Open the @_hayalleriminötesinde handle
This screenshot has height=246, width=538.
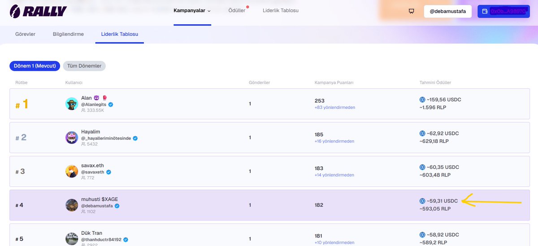click(x=106, y=138)
